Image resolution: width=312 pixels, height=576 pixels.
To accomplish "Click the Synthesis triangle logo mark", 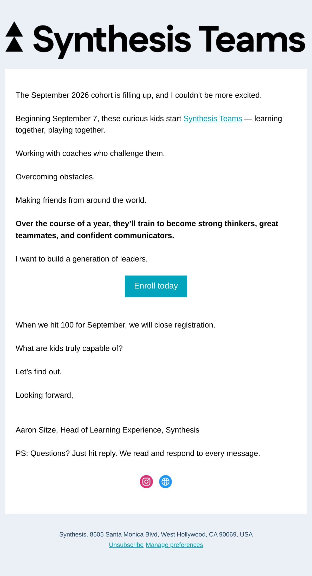I will tap(14, 37).
